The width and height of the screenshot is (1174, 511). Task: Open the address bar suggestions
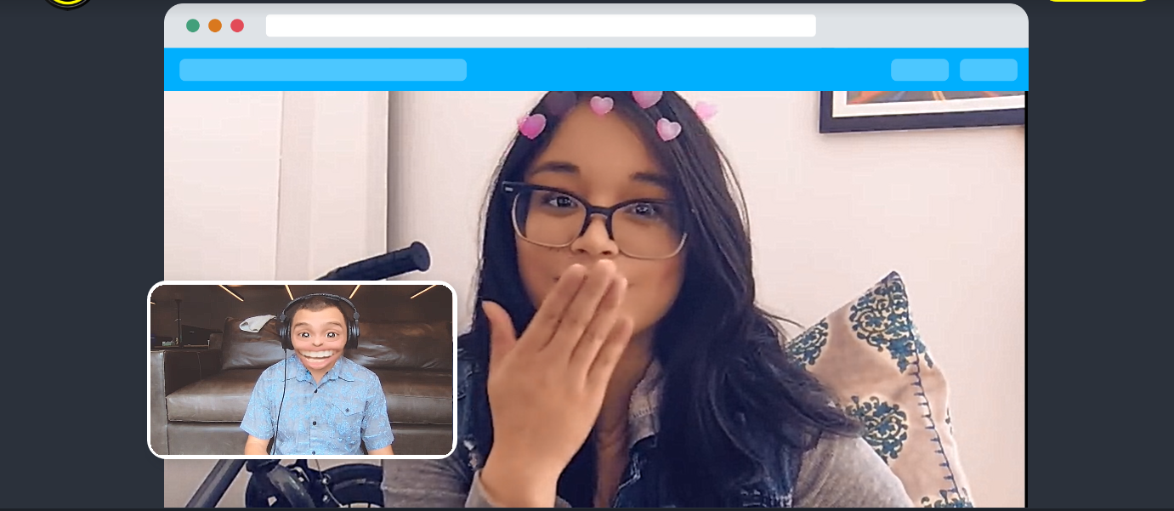(541, 26)
